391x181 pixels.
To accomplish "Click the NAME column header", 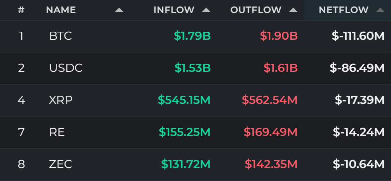I will (61, 10).
